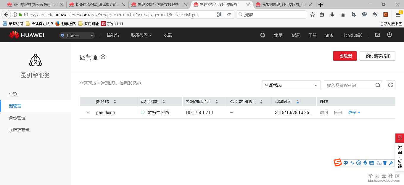
Task: Open Sogou soft keyboard icon
Action: [372, 163]
